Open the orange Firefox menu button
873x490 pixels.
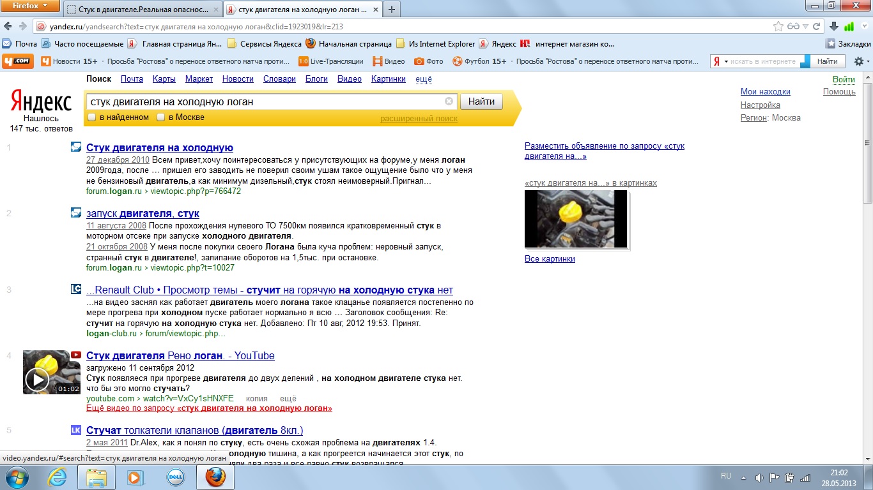[x=31, y=6]
